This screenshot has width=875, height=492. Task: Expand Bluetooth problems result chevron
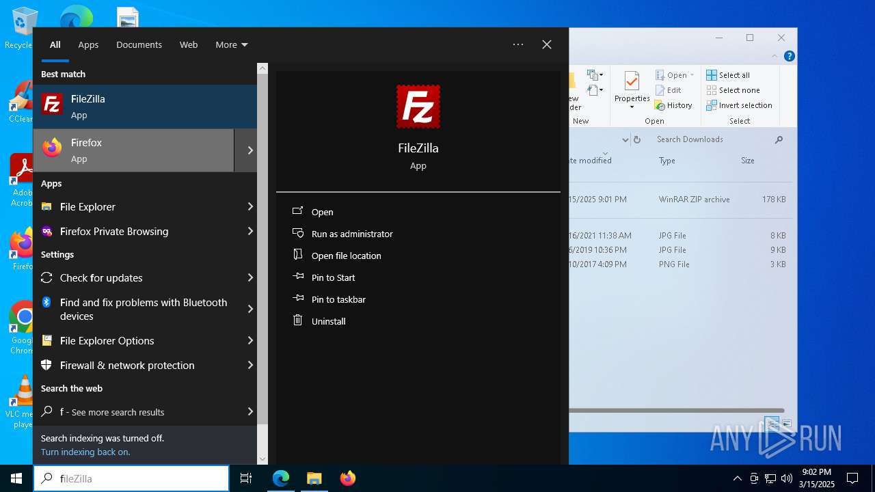pyautogui.click(x=250, y=309)
